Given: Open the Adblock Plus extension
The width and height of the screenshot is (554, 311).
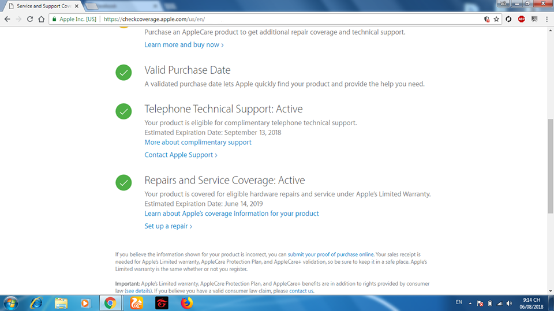Looking at the screenshot, I should pyautogui.click(x=522, y=19).
